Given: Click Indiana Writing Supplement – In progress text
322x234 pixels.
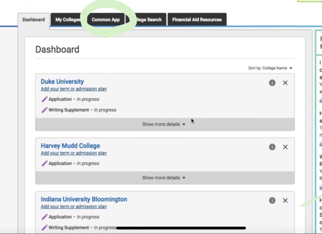Looking at the screenshot, I should point(82,227).
